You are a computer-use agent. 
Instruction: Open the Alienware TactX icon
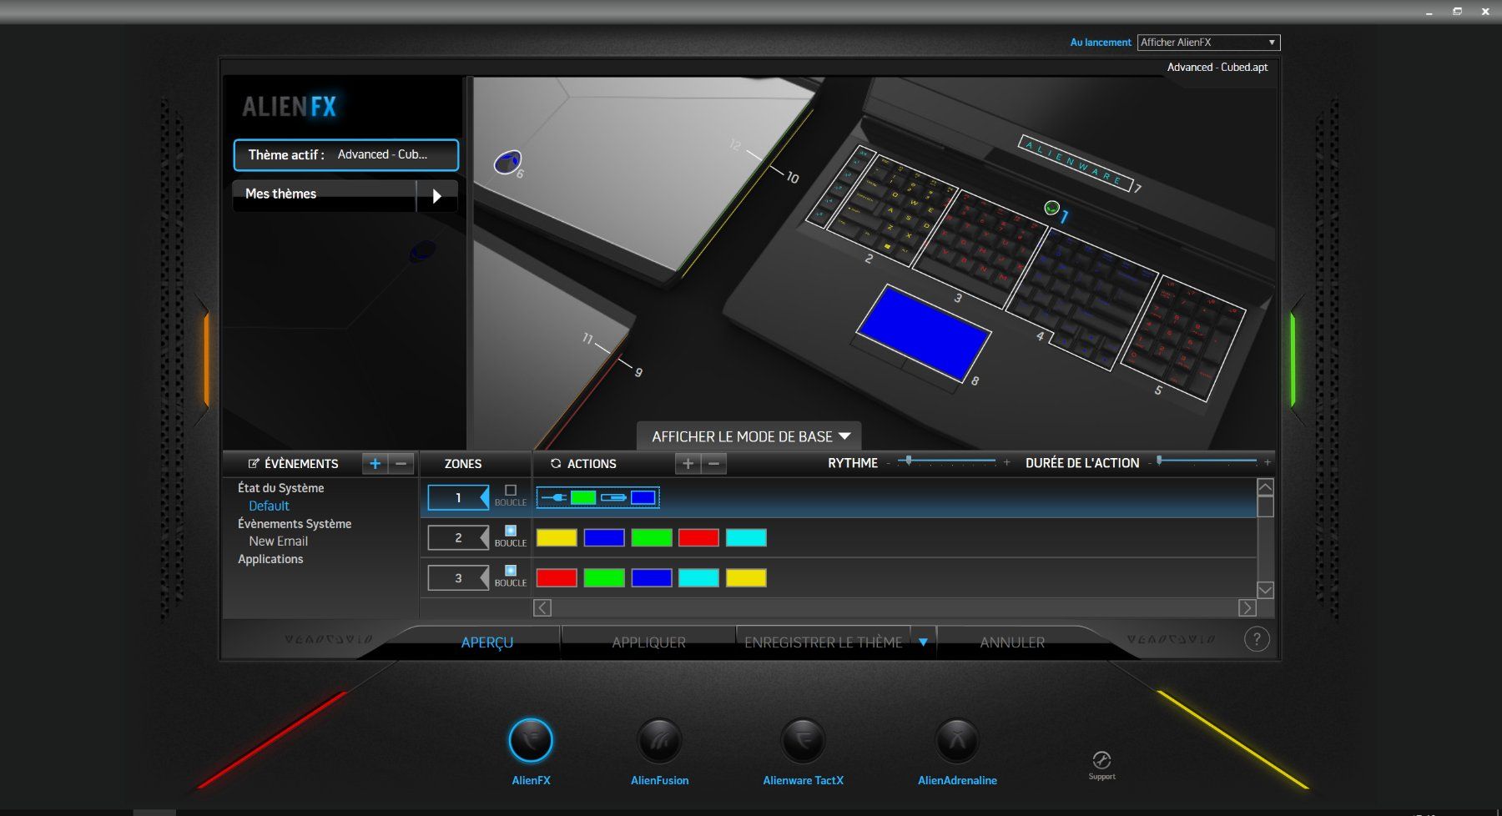click(803, 740)
